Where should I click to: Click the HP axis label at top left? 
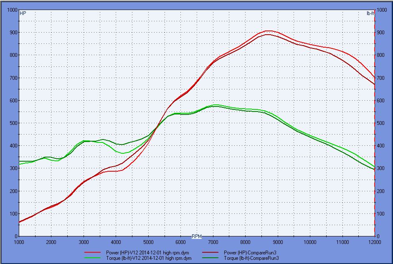tap(23, 13)
